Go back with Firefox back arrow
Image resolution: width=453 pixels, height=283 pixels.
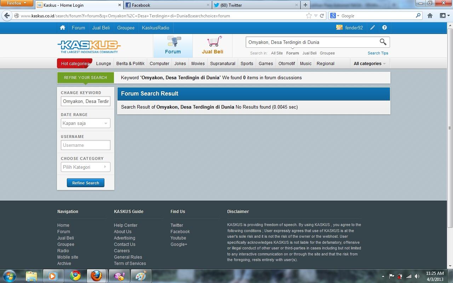click(x=7, y=16)
